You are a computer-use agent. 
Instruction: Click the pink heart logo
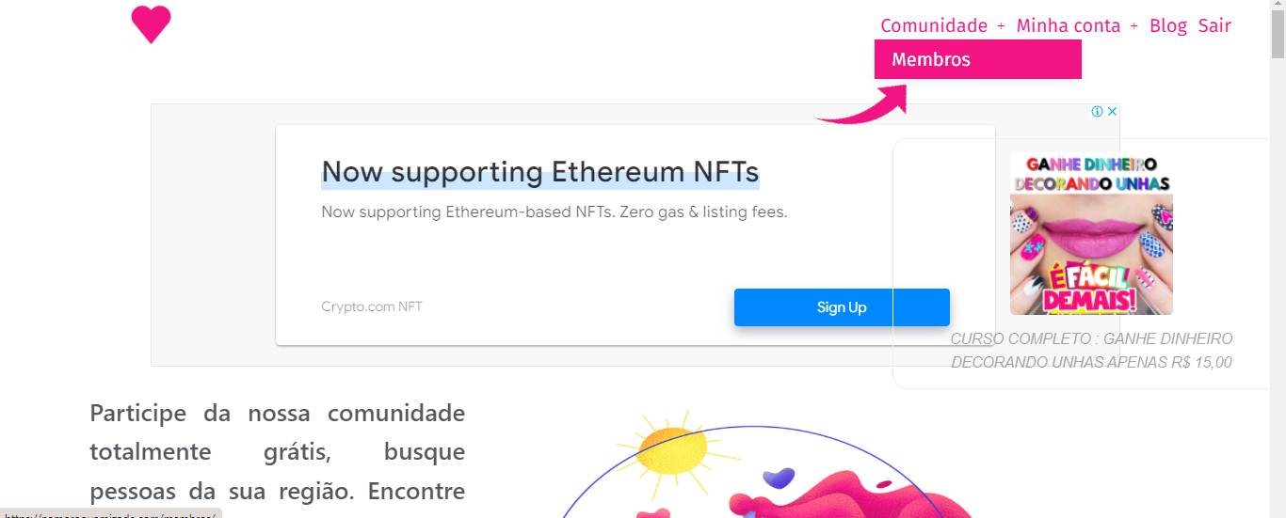151,24
